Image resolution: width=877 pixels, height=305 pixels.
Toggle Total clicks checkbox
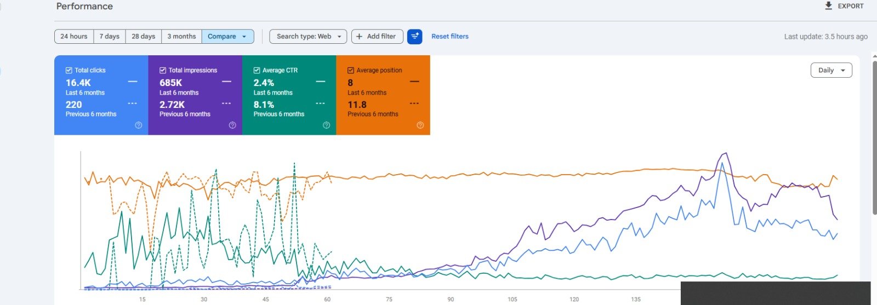[x=69, y=70]
